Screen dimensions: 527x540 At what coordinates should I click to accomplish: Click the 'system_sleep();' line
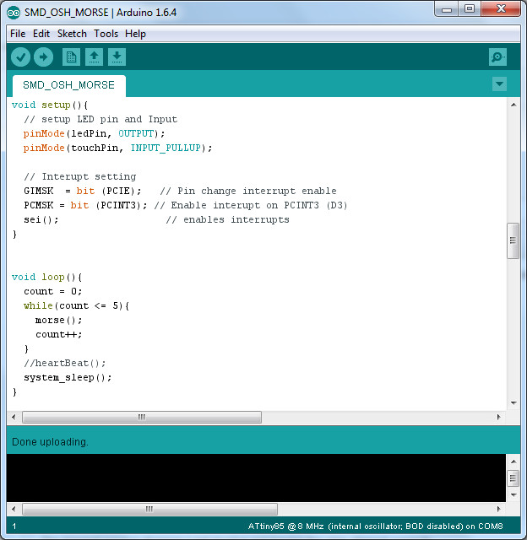coord(68,378)
